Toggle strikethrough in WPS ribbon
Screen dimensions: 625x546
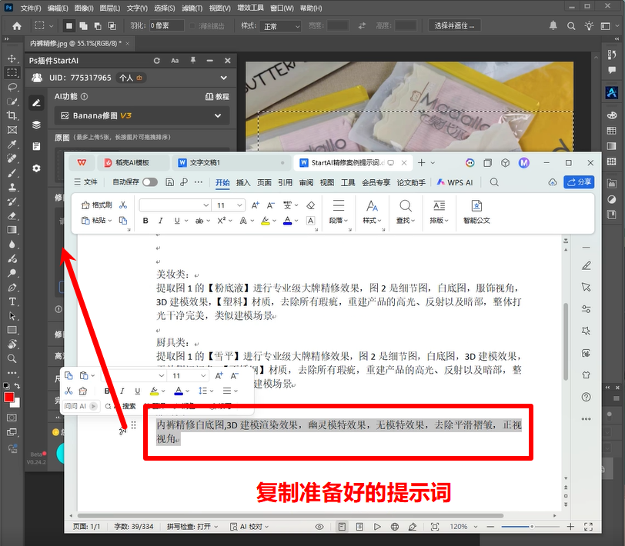click(x=199, y=221)
